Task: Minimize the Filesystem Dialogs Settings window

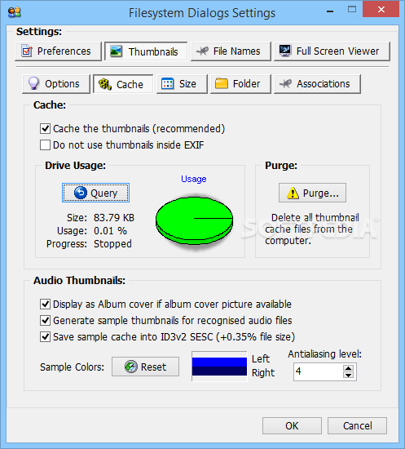Action: (x=330, y=11)
